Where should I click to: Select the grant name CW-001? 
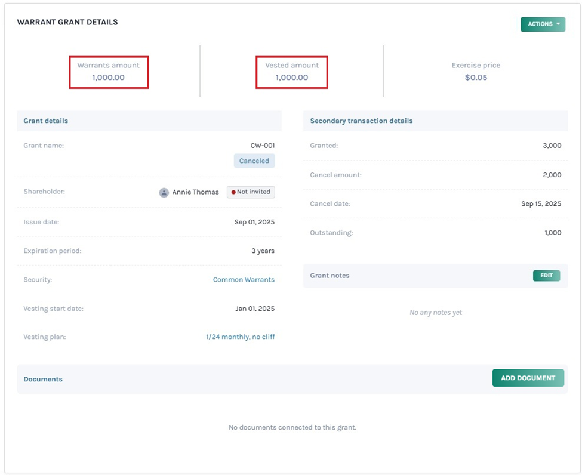click(x=263, y=146)
